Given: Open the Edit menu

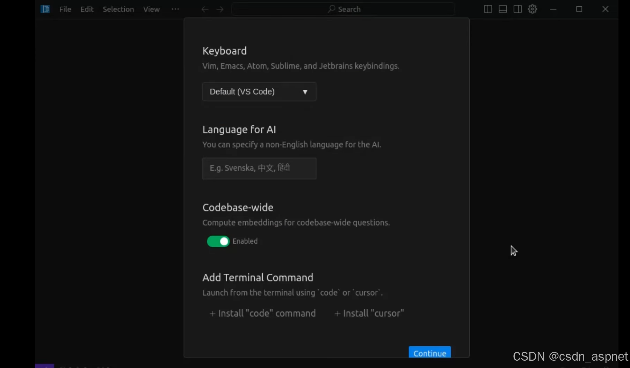Looking at the screenshot, I should coord(87,9).
